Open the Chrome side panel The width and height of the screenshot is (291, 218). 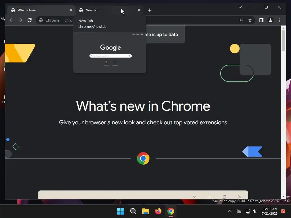click(261, 20)
